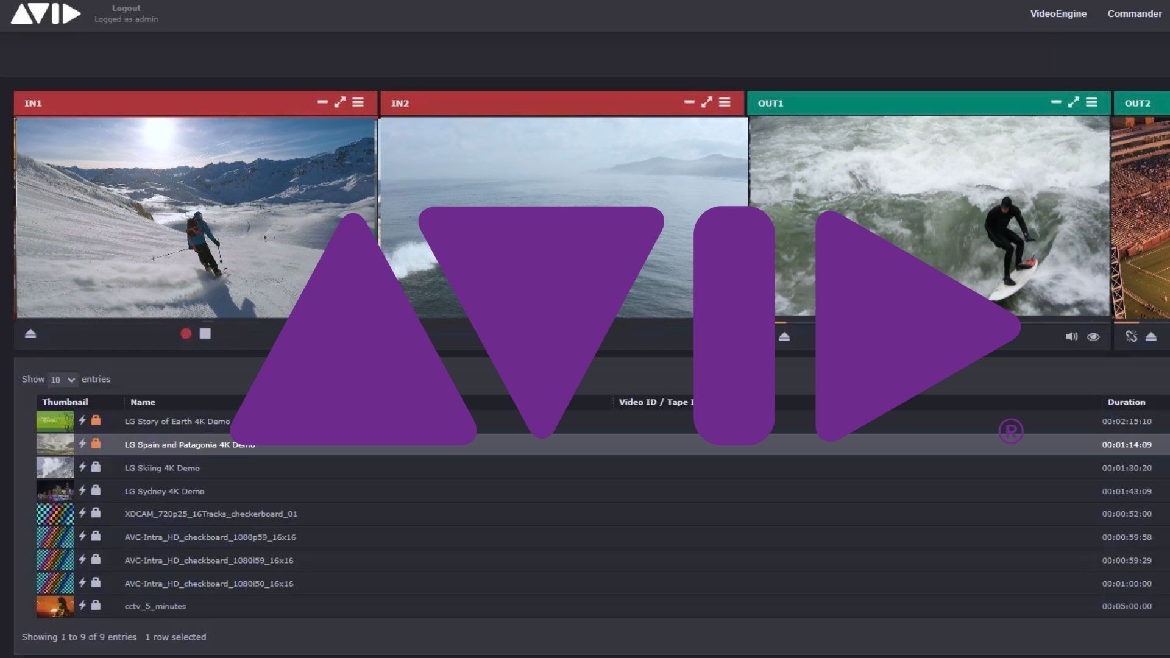Eject the clip from OUT1
This screenshot has height=658, width=1170.
784,336
